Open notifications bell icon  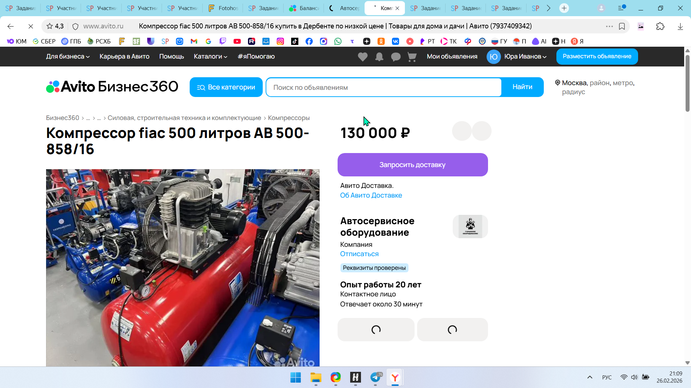(x=379, y=57)
